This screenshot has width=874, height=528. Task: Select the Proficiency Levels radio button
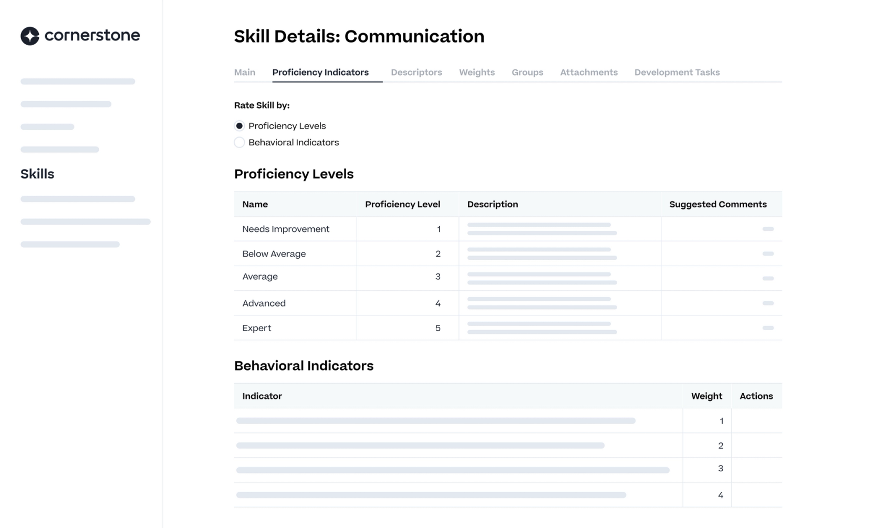click(240, 126)
